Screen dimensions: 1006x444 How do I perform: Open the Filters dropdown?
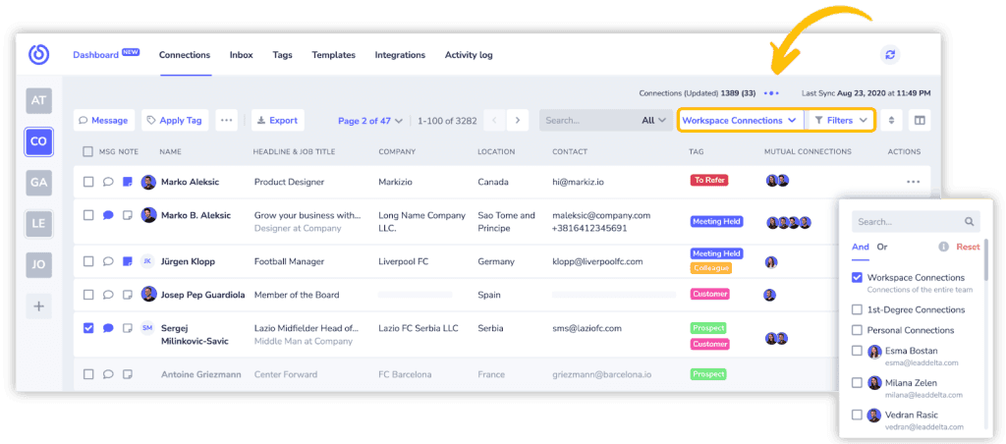(x=841, y=120)
